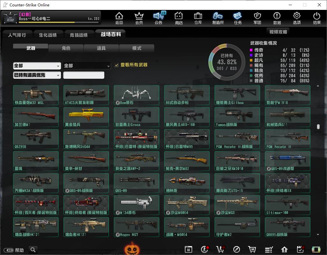
Task: Click the 结束 power icon
Action: click(x=316, y=16)
